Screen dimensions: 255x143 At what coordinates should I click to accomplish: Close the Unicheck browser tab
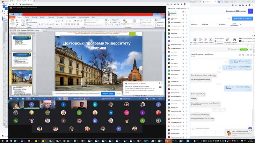pos(216,2)
